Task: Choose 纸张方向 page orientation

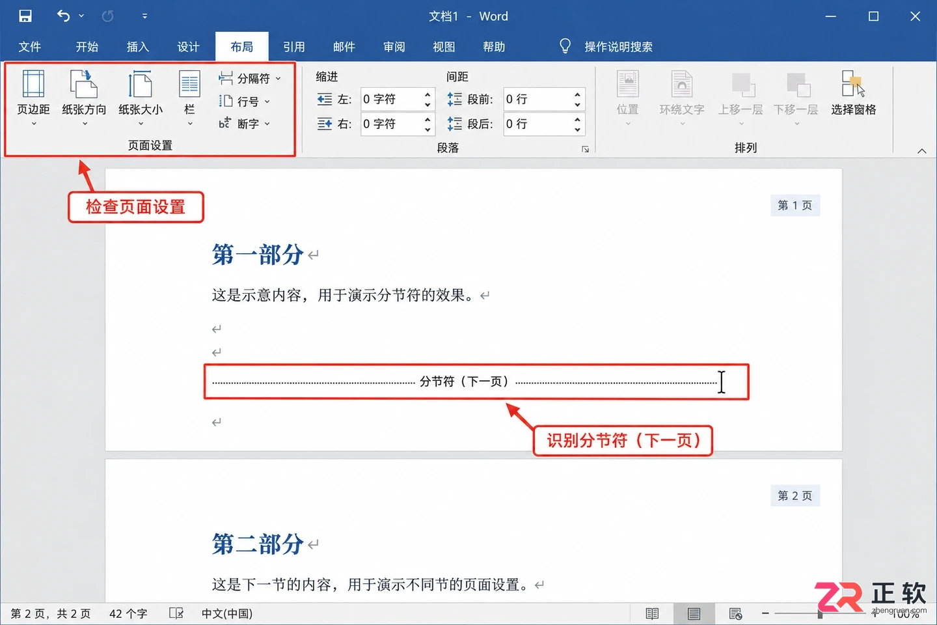Action: (84, 98)
